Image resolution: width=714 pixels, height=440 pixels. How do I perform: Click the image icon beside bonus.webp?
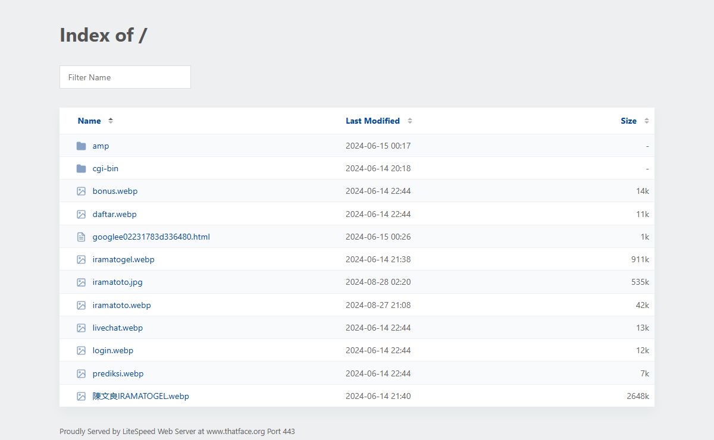82,191
